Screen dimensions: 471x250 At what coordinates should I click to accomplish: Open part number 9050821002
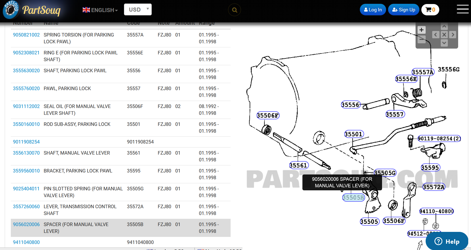pos(26,35)
